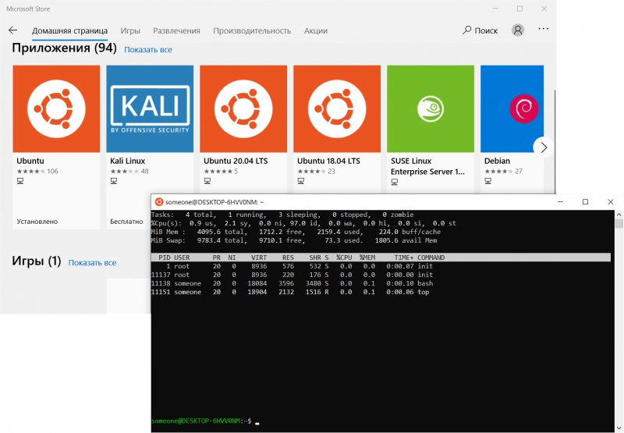Viewport: 624px width, 433px height.
Task: Click the MiB Mem line in terminal
Action: pyautogui.click(x=296, y=232)
